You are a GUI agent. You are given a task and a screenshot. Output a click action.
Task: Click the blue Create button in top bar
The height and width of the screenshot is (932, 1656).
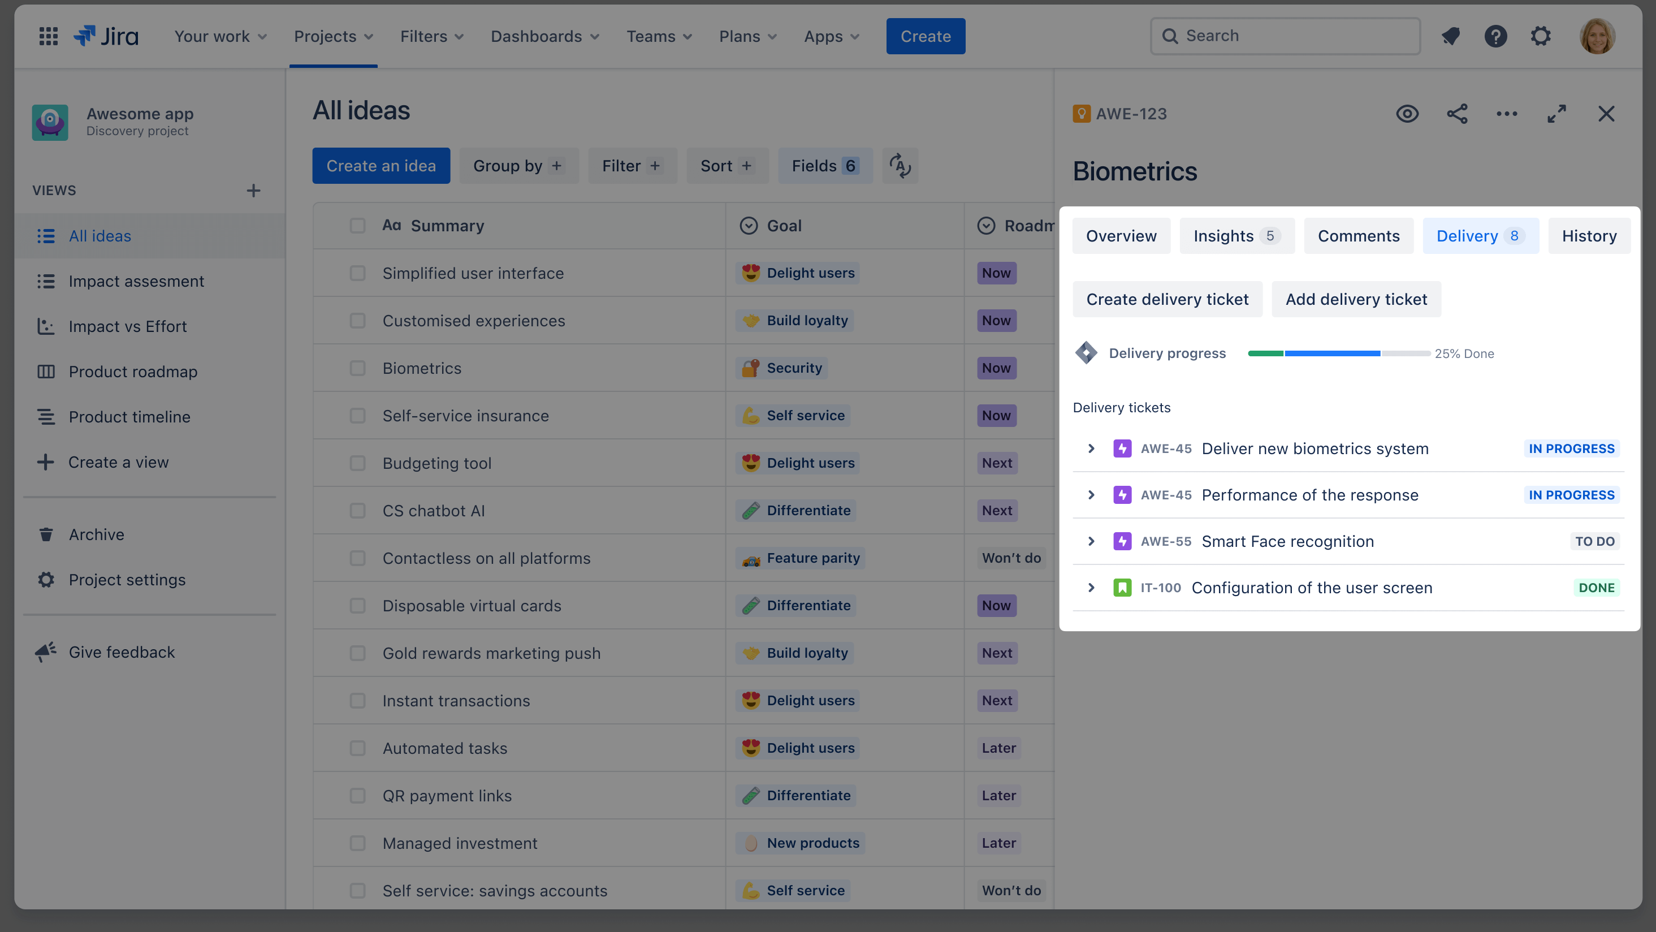926,36
